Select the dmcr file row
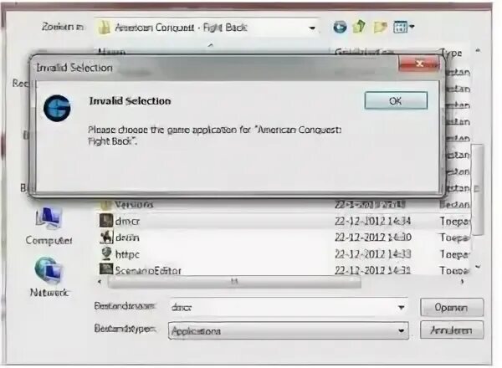 (283, 221)
